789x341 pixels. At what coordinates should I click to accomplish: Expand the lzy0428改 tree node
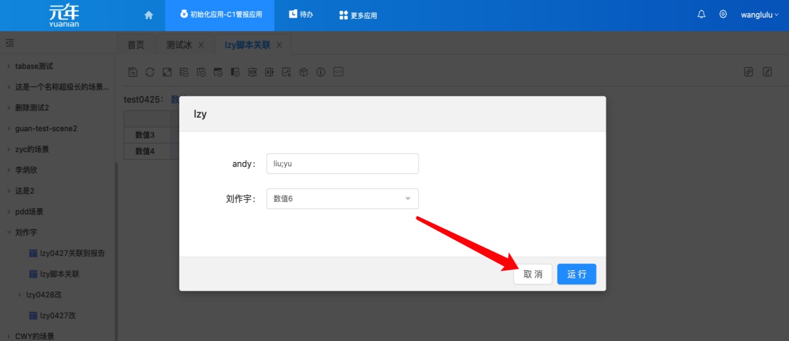[19, 295]
